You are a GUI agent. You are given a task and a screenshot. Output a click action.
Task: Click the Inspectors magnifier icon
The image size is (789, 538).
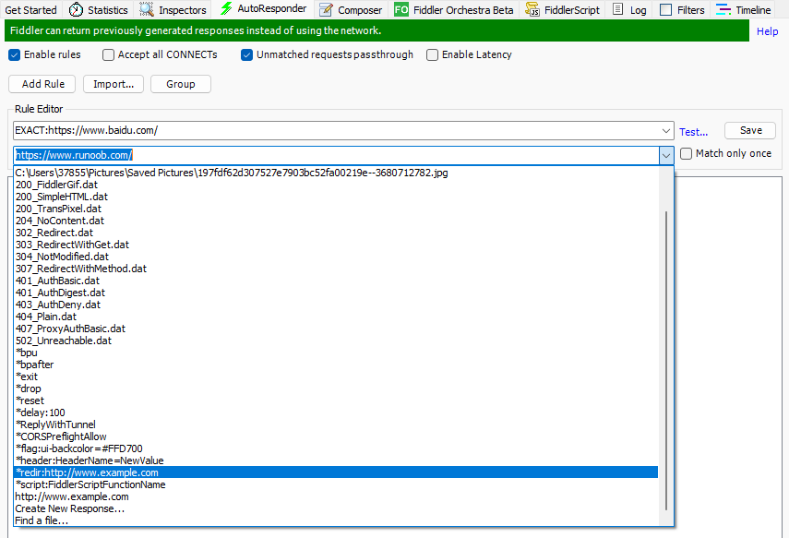pos(147,9)
